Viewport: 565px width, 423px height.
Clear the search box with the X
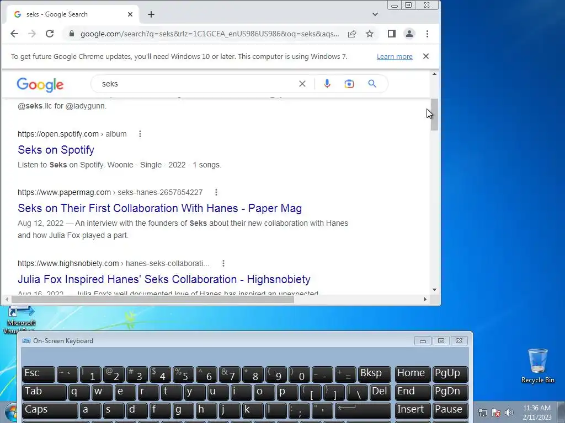tap(302, 84)
